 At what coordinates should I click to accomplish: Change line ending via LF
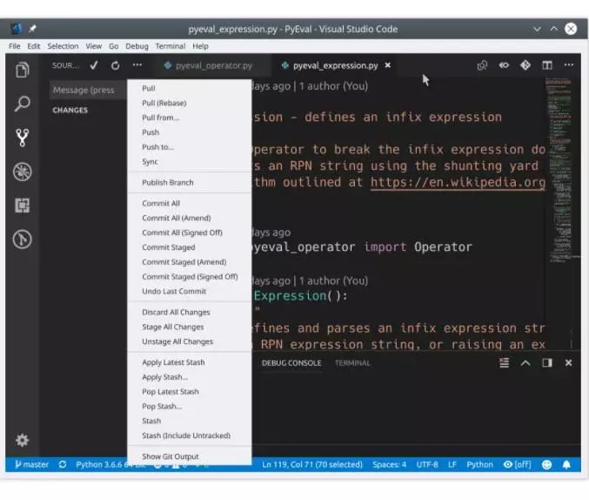pos(452,464)
